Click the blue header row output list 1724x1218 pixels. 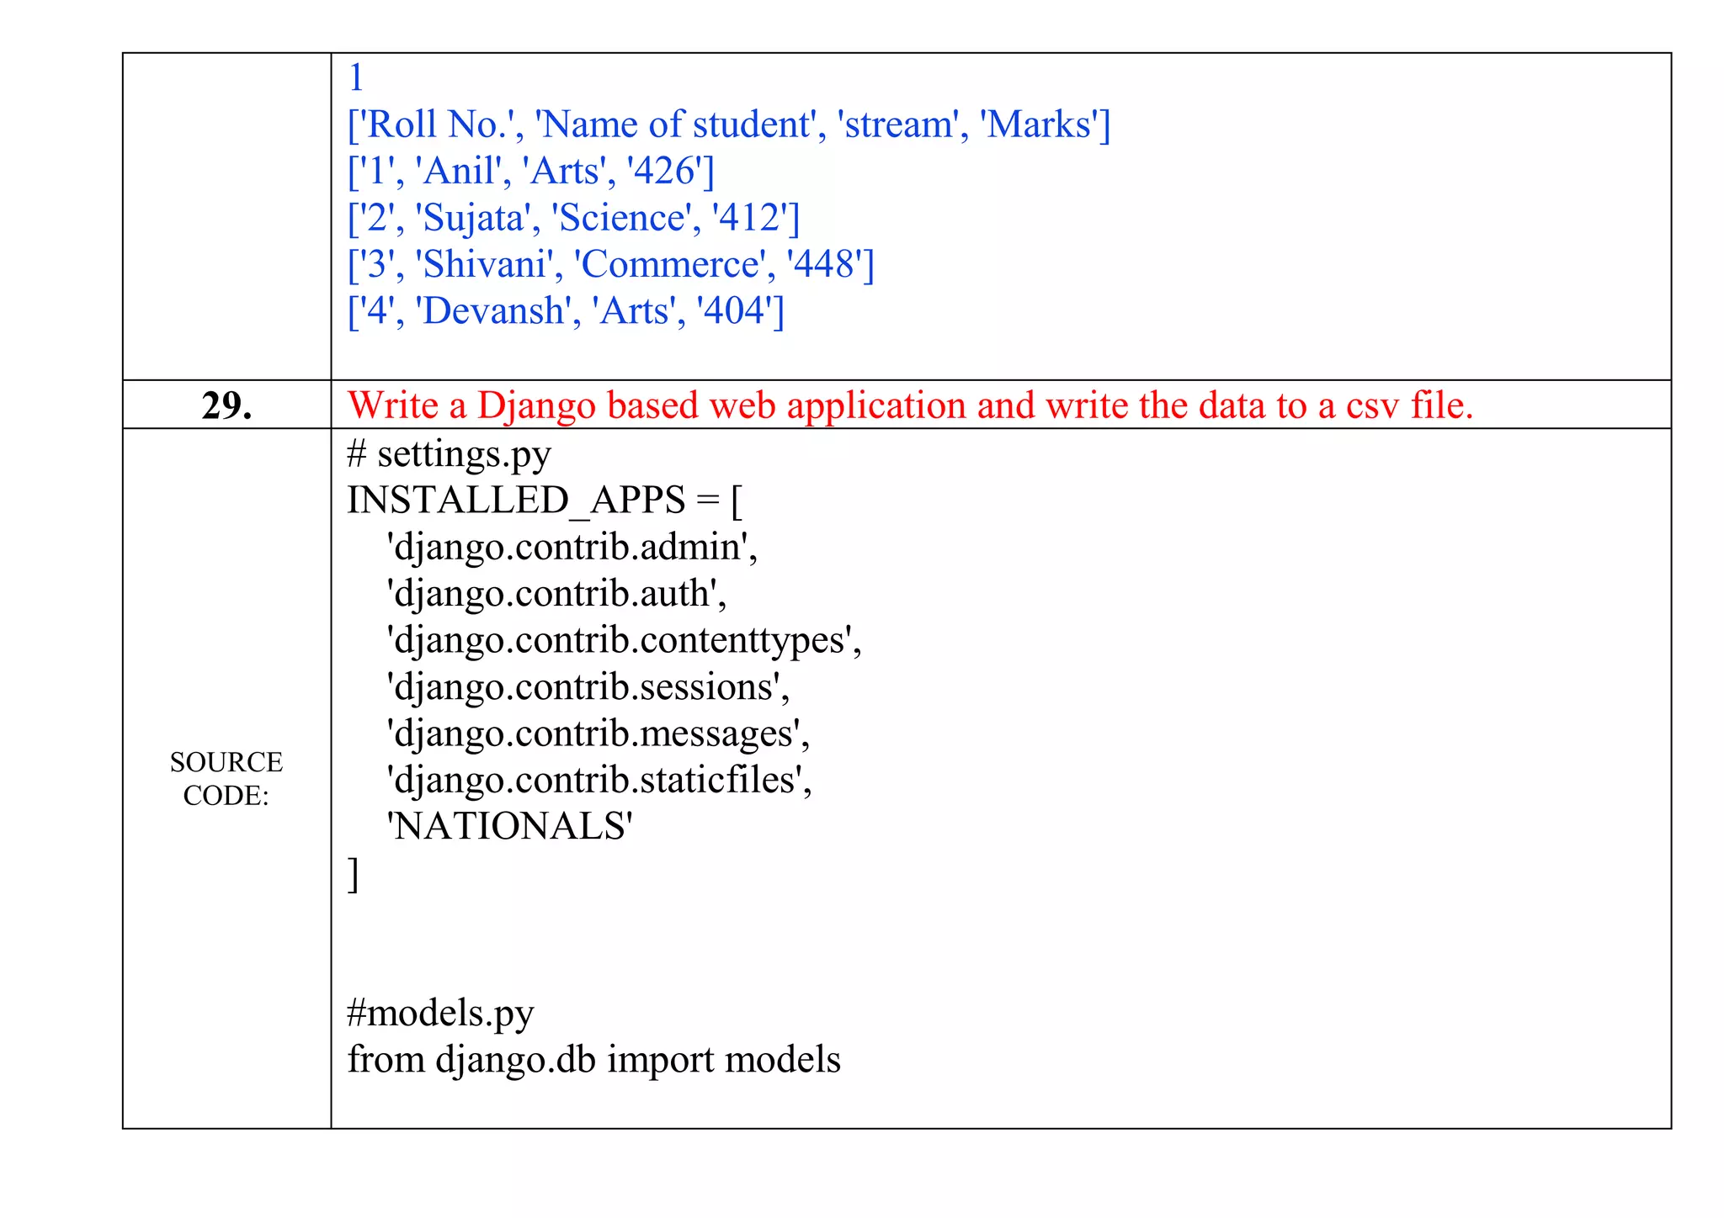coord(729,125)
